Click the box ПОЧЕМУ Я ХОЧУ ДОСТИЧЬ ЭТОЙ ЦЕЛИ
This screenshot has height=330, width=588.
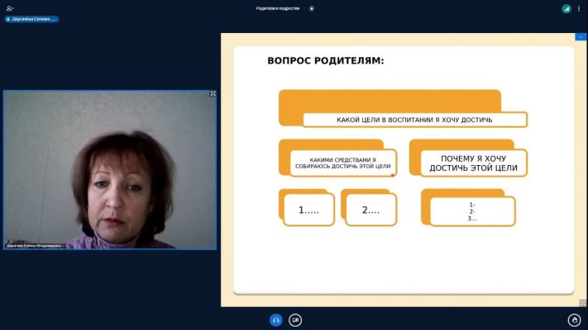(x=474, y=163)
